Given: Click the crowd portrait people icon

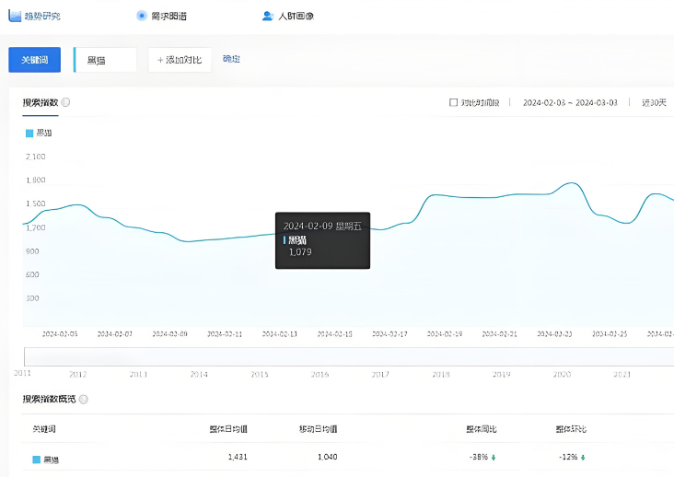Looking at the screenshot, I should pyautogui.click(x=268, y=16).
